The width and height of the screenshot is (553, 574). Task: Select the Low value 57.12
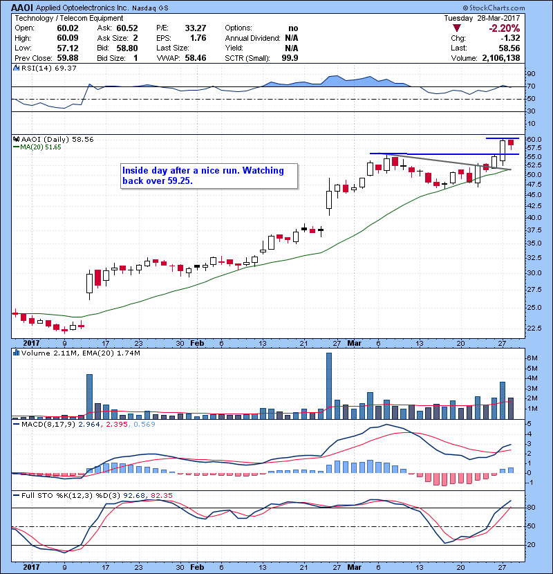pos(67,48)
